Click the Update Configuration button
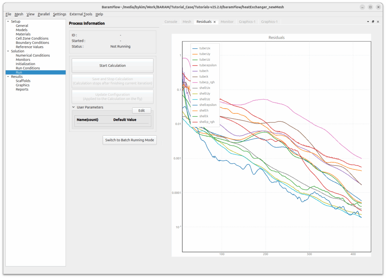This screenshot has height=278, width=386. point(112,96)
